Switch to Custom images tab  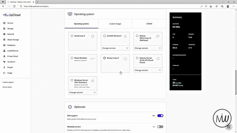(x=115, y=24)
